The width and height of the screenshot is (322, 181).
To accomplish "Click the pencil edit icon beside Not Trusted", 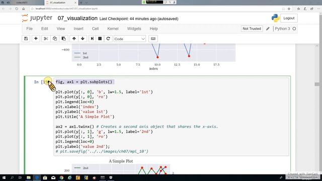I will (x=268, y=29).
